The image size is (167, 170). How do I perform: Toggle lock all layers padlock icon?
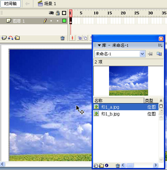(58, 13)
